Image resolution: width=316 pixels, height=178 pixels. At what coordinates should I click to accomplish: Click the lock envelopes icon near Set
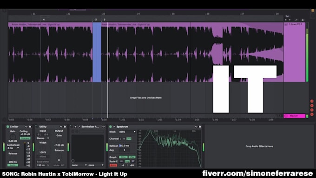pyautogui.click(x=303, y=20)
